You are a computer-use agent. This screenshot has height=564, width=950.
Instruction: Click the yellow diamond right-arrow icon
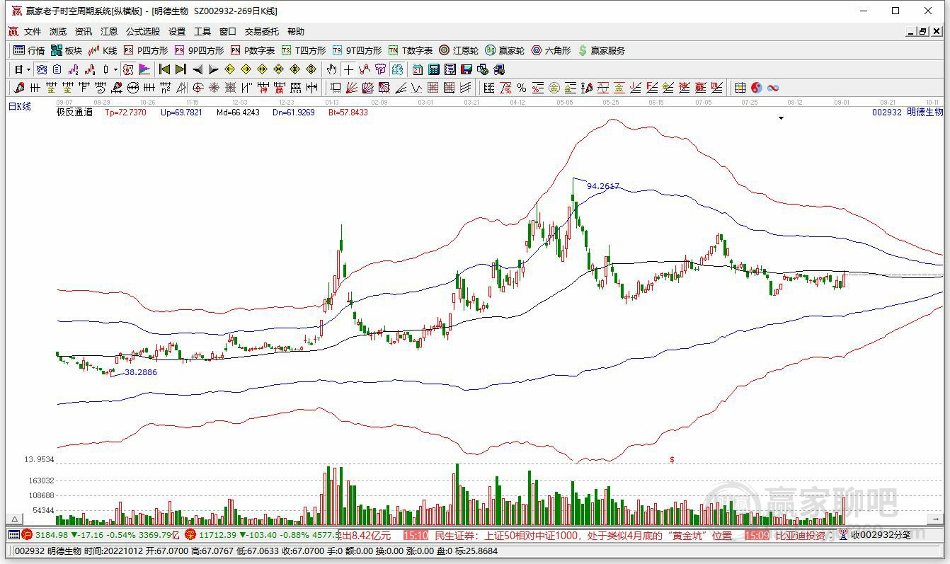click(246, 69)
